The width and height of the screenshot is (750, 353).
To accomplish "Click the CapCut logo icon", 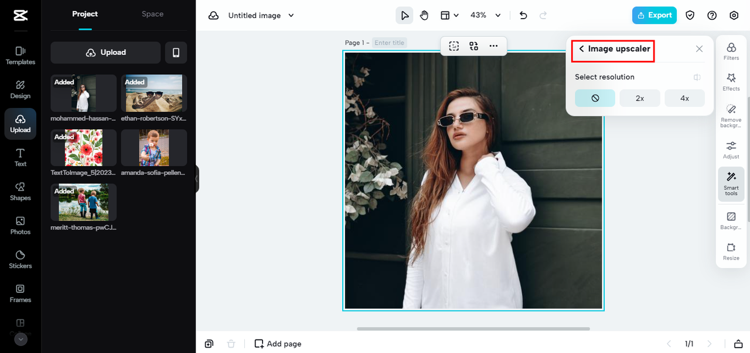I will point(20,15).
